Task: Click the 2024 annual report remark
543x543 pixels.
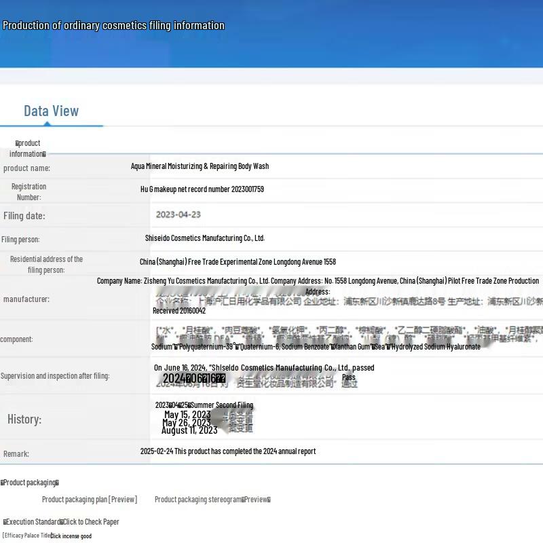Action: coord(228,451)
